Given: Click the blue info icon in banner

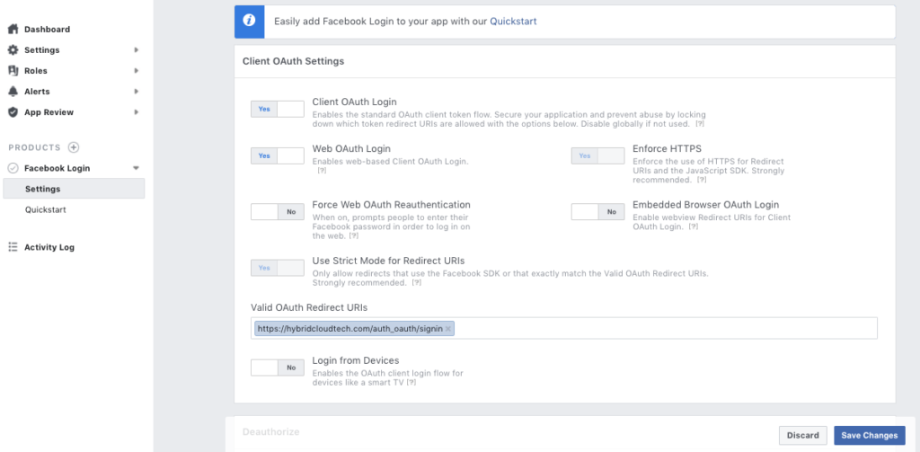Looking at the screenshot, I should click(x=250, y=22).
